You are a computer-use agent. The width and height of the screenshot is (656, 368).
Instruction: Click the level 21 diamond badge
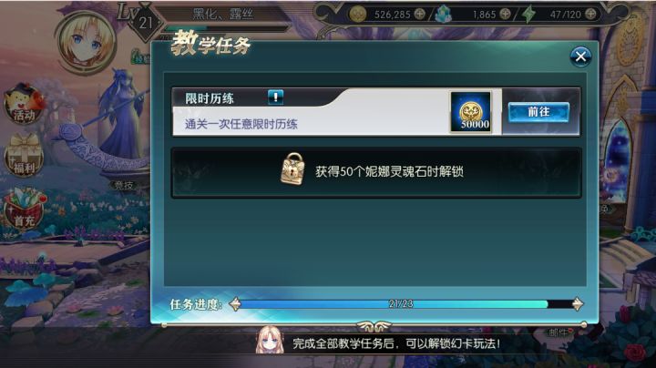(146, 23)
